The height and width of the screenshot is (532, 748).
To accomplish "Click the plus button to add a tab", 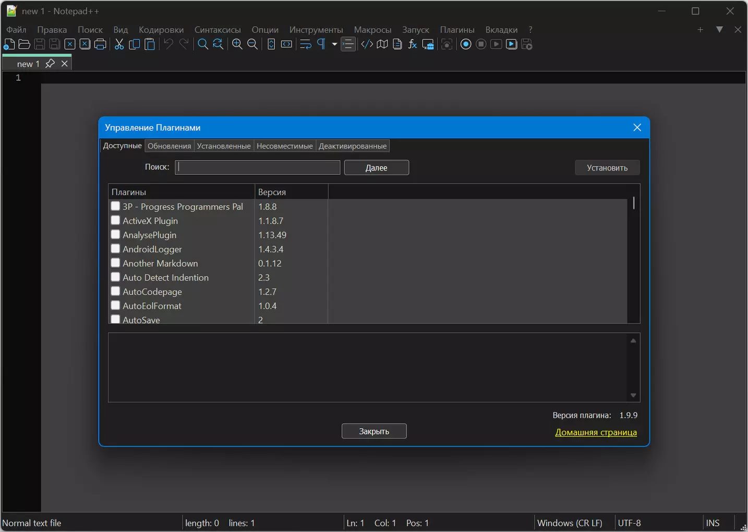I will tap(701, 30).
